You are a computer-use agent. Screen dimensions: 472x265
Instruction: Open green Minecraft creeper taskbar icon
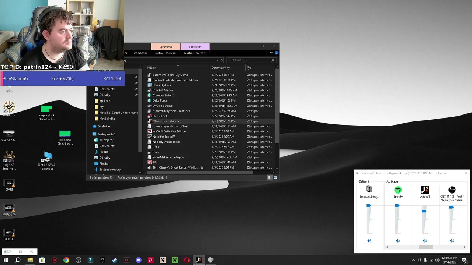click(x=175, y=260)
